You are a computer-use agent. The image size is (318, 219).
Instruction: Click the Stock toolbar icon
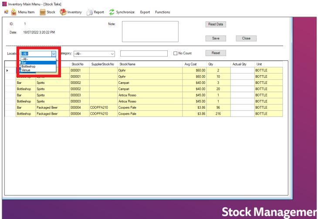coord(42,12)
